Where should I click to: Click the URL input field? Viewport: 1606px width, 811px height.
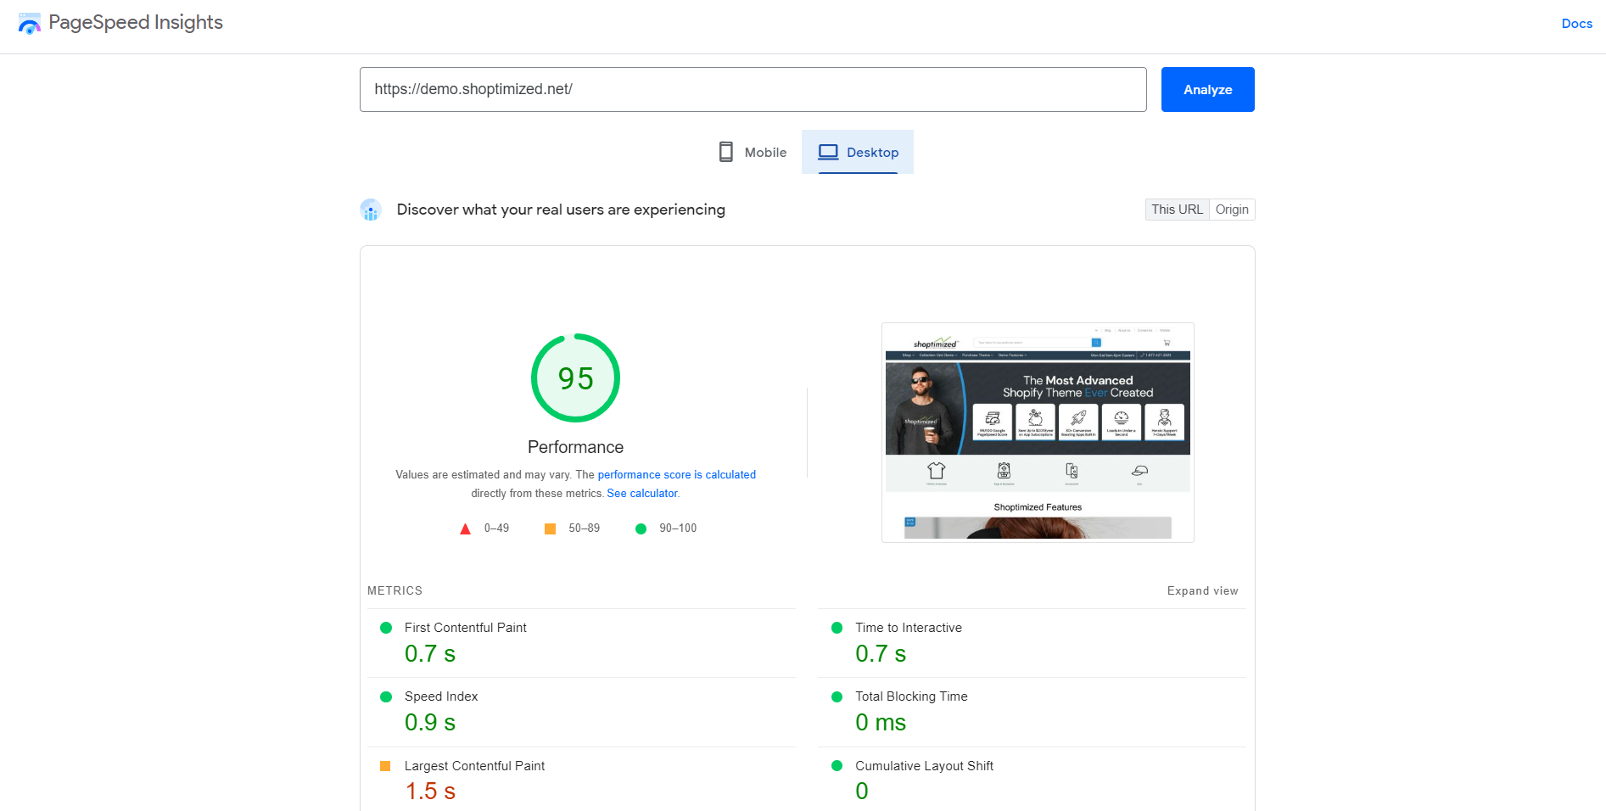pos(753,89)
